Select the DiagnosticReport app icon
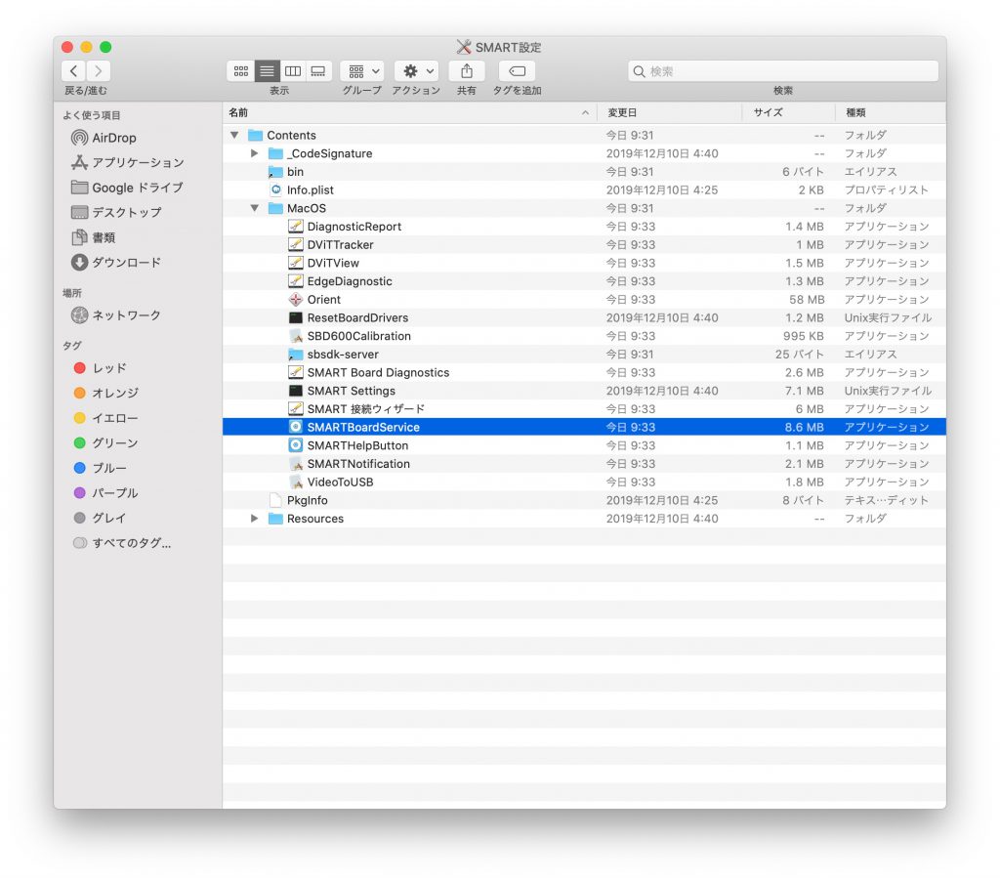Image resolution: width=1000 pixels, height=880 pixels. pyautogui.click(x=295, y=227)
